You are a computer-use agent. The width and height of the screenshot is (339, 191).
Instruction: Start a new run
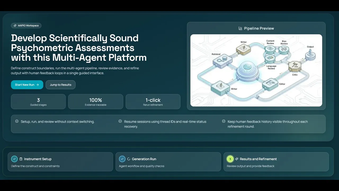click(27, 85)
